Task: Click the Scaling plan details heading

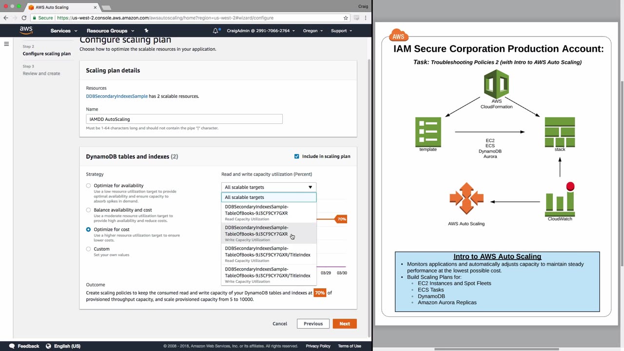Action: tap(113, 71)
